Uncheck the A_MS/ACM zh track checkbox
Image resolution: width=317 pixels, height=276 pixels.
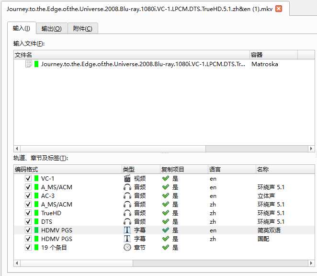pos(28,205)
